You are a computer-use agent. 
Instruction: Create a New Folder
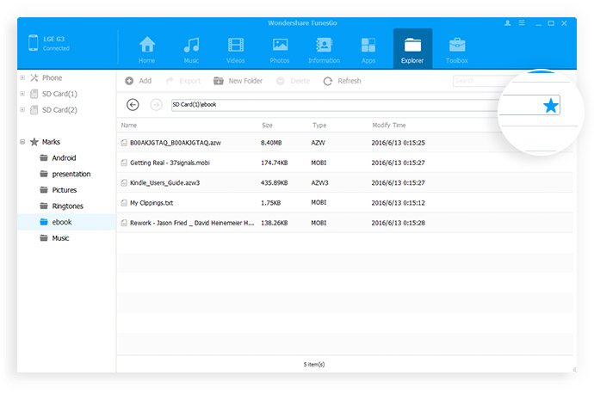coord(238,81)
